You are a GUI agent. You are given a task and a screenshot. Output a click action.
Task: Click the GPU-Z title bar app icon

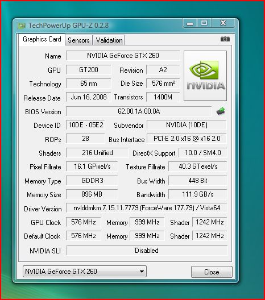point(21,26)
